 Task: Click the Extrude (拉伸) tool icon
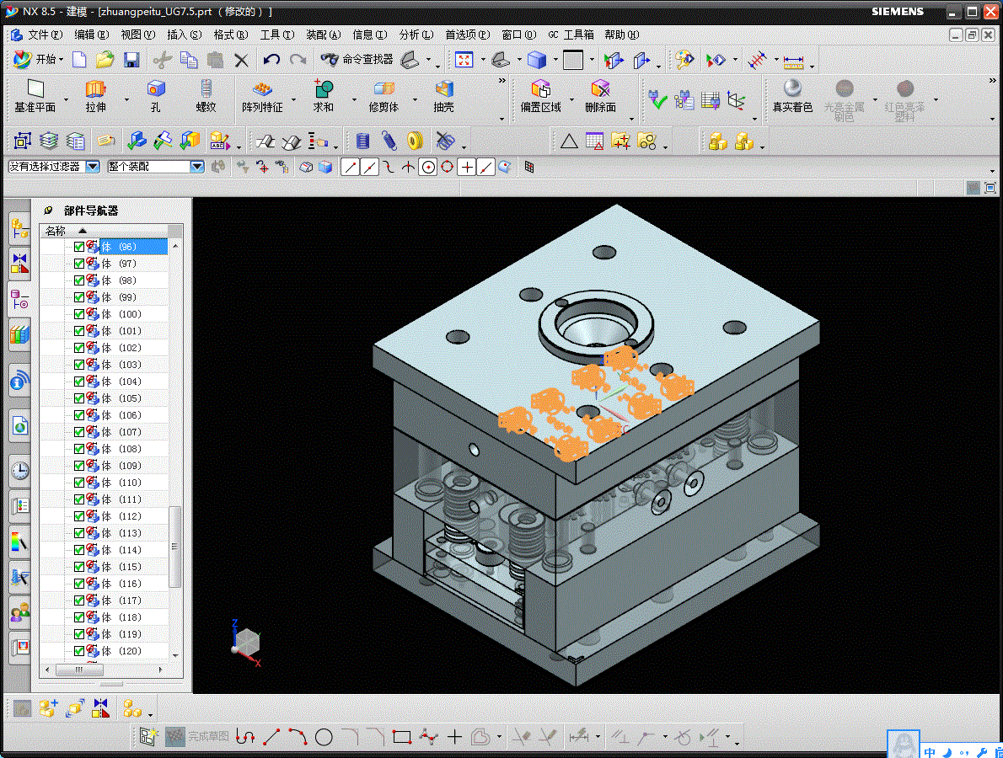click(x=95, y=89)
